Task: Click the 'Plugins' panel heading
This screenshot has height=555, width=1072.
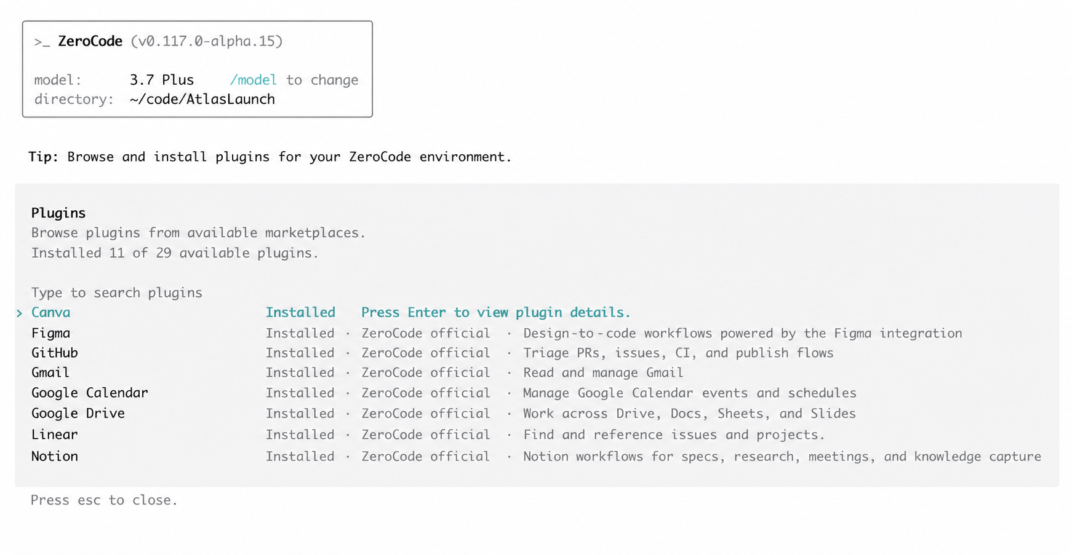Action: click(x=58, y=213)
